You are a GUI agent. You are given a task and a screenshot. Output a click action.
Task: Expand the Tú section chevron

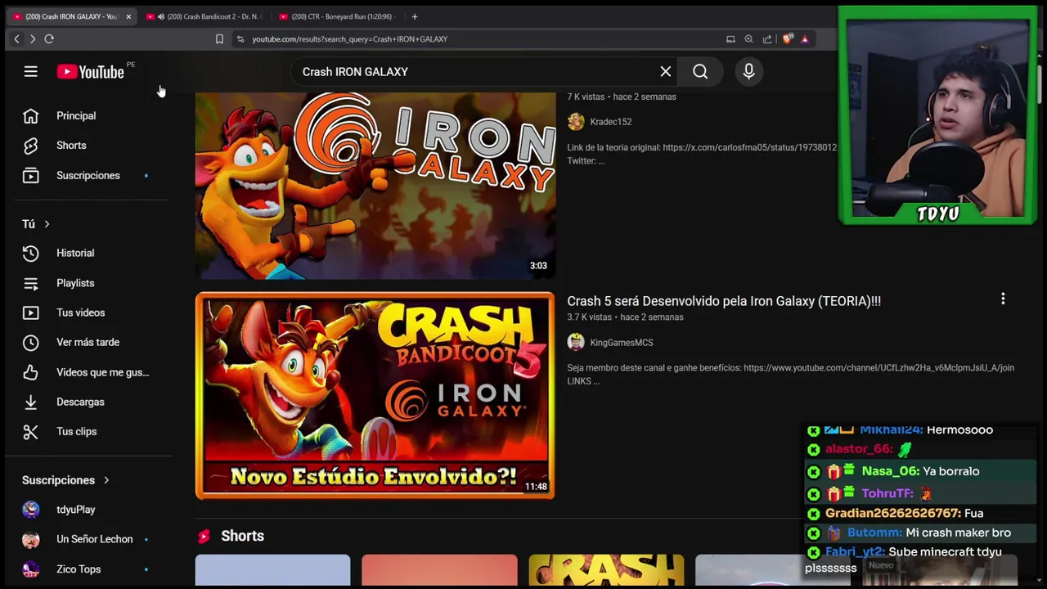coord(47,224)
